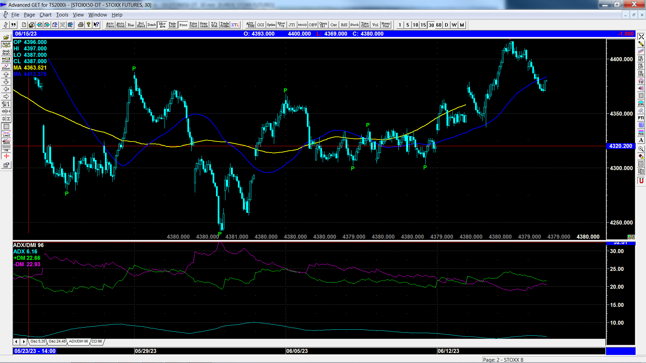Click the Money flow button
This screenshot has width=646, height=363.
point(386,25)
